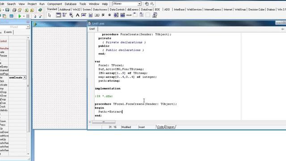Switch to Data Access palette tab

pyautogui.click(x=100, y=9)
